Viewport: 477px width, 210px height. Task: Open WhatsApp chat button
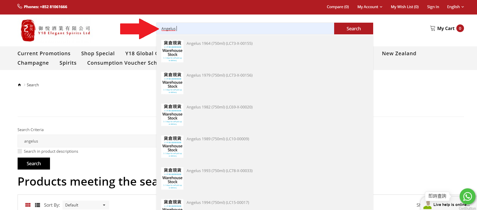(467, 196)
